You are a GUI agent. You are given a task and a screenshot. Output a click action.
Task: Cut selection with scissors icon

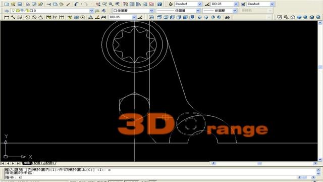coord(49,4)
